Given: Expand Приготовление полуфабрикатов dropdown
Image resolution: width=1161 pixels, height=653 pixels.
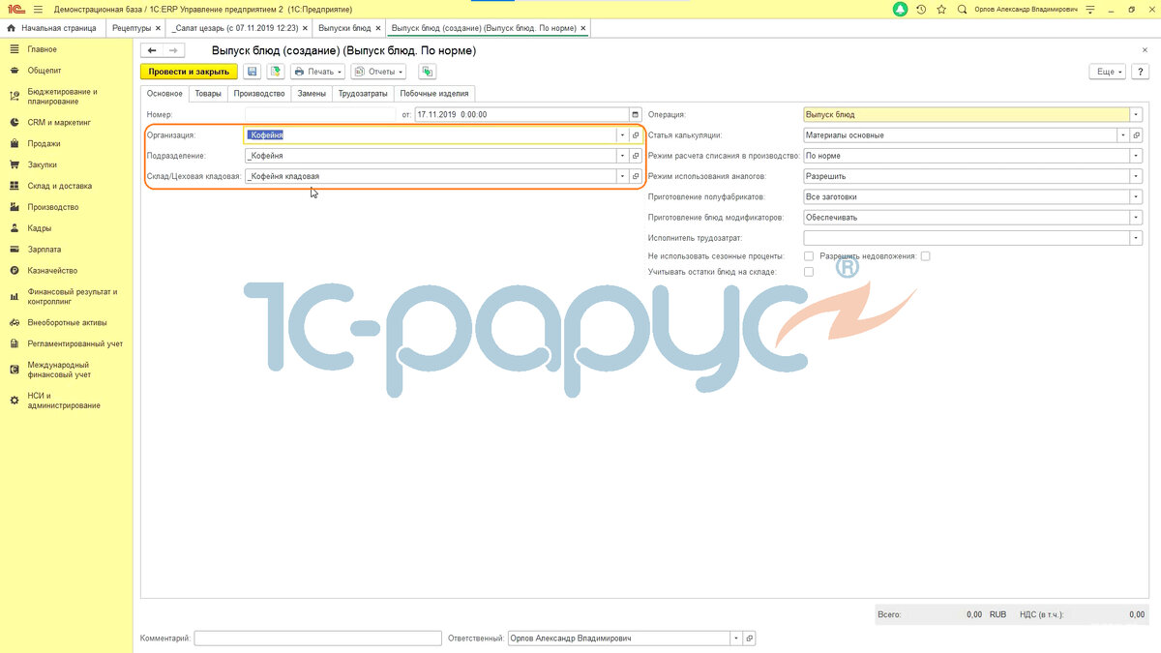Looking at the screenshot, I should 1136,196.
